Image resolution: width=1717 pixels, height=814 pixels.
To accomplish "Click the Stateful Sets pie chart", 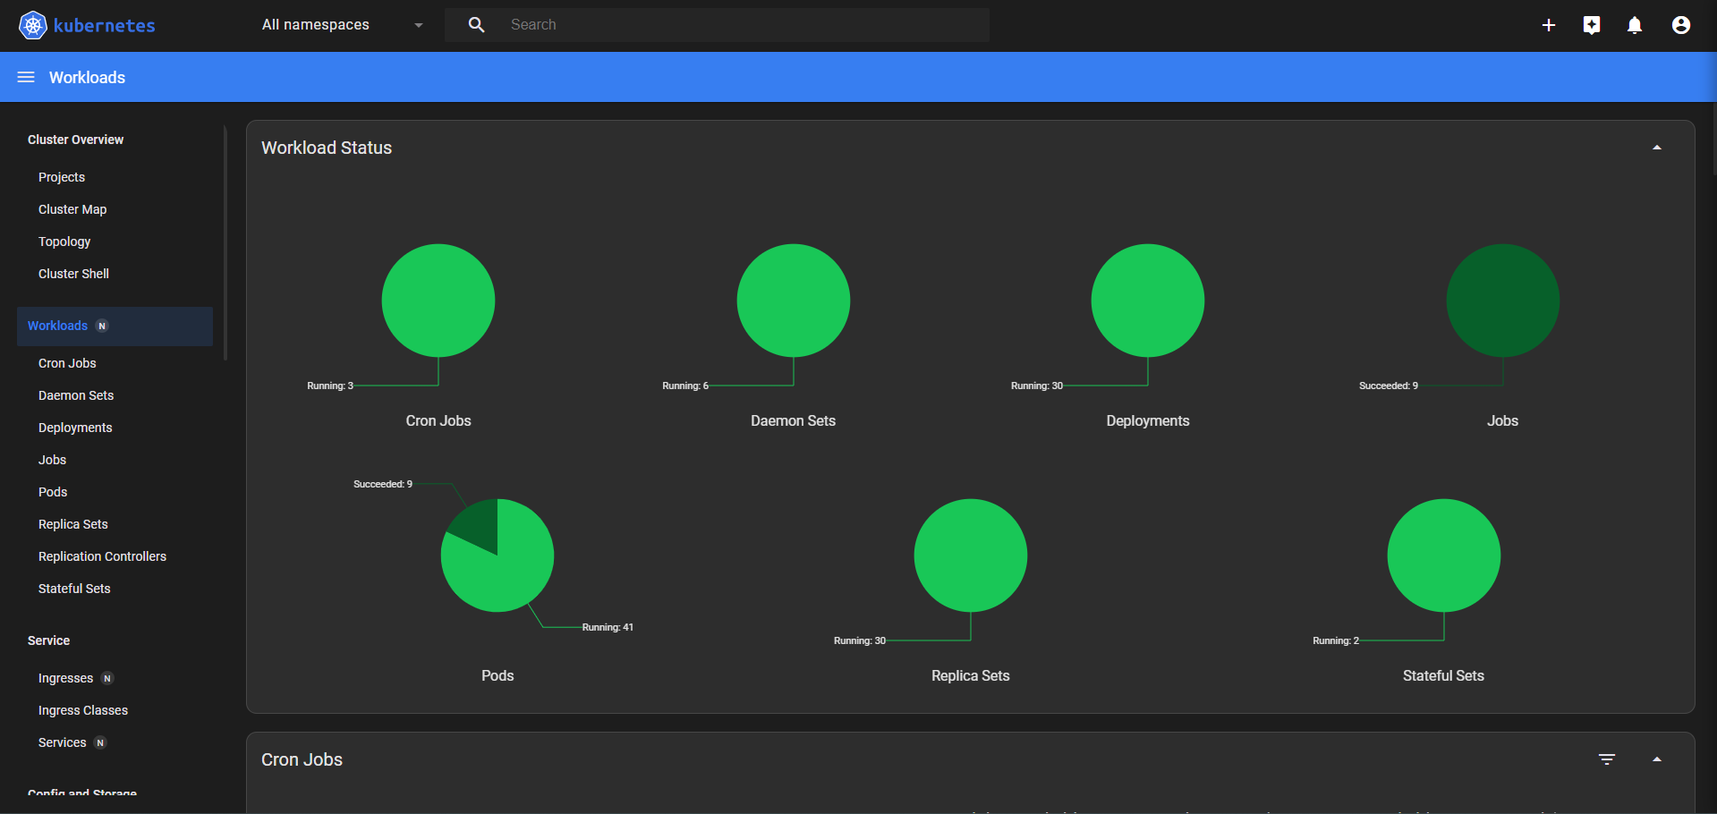I will 1444,555.
